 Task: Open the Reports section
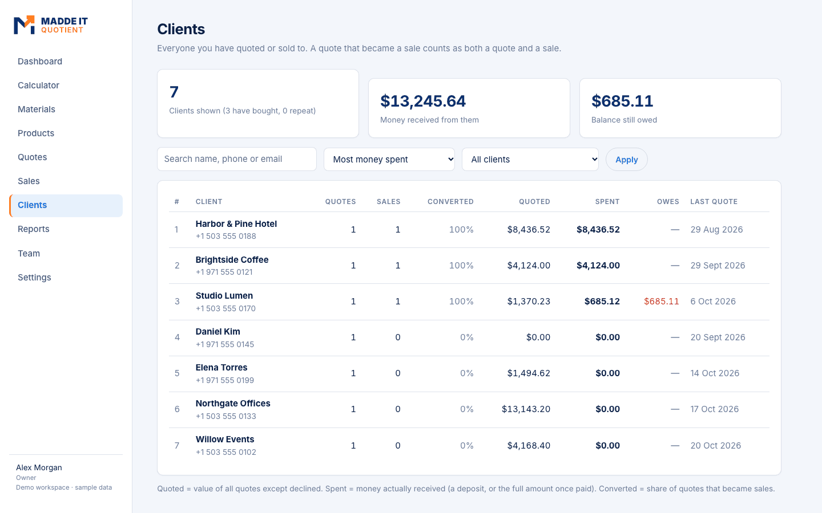coord(66,229)
